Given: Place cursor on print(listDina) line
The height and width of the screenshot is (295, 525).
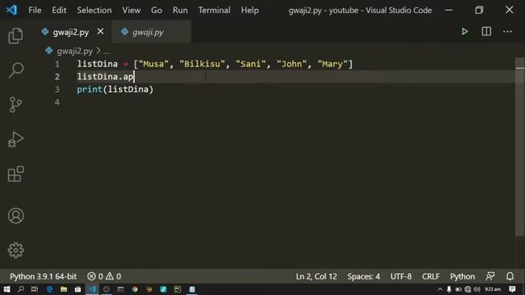Looking at the screenshot, I should click(x=115, y=89).
